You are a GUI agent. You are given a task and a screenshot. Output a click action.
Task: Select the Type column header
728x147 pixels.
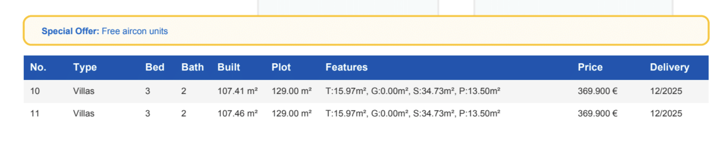tap(85, 67)
